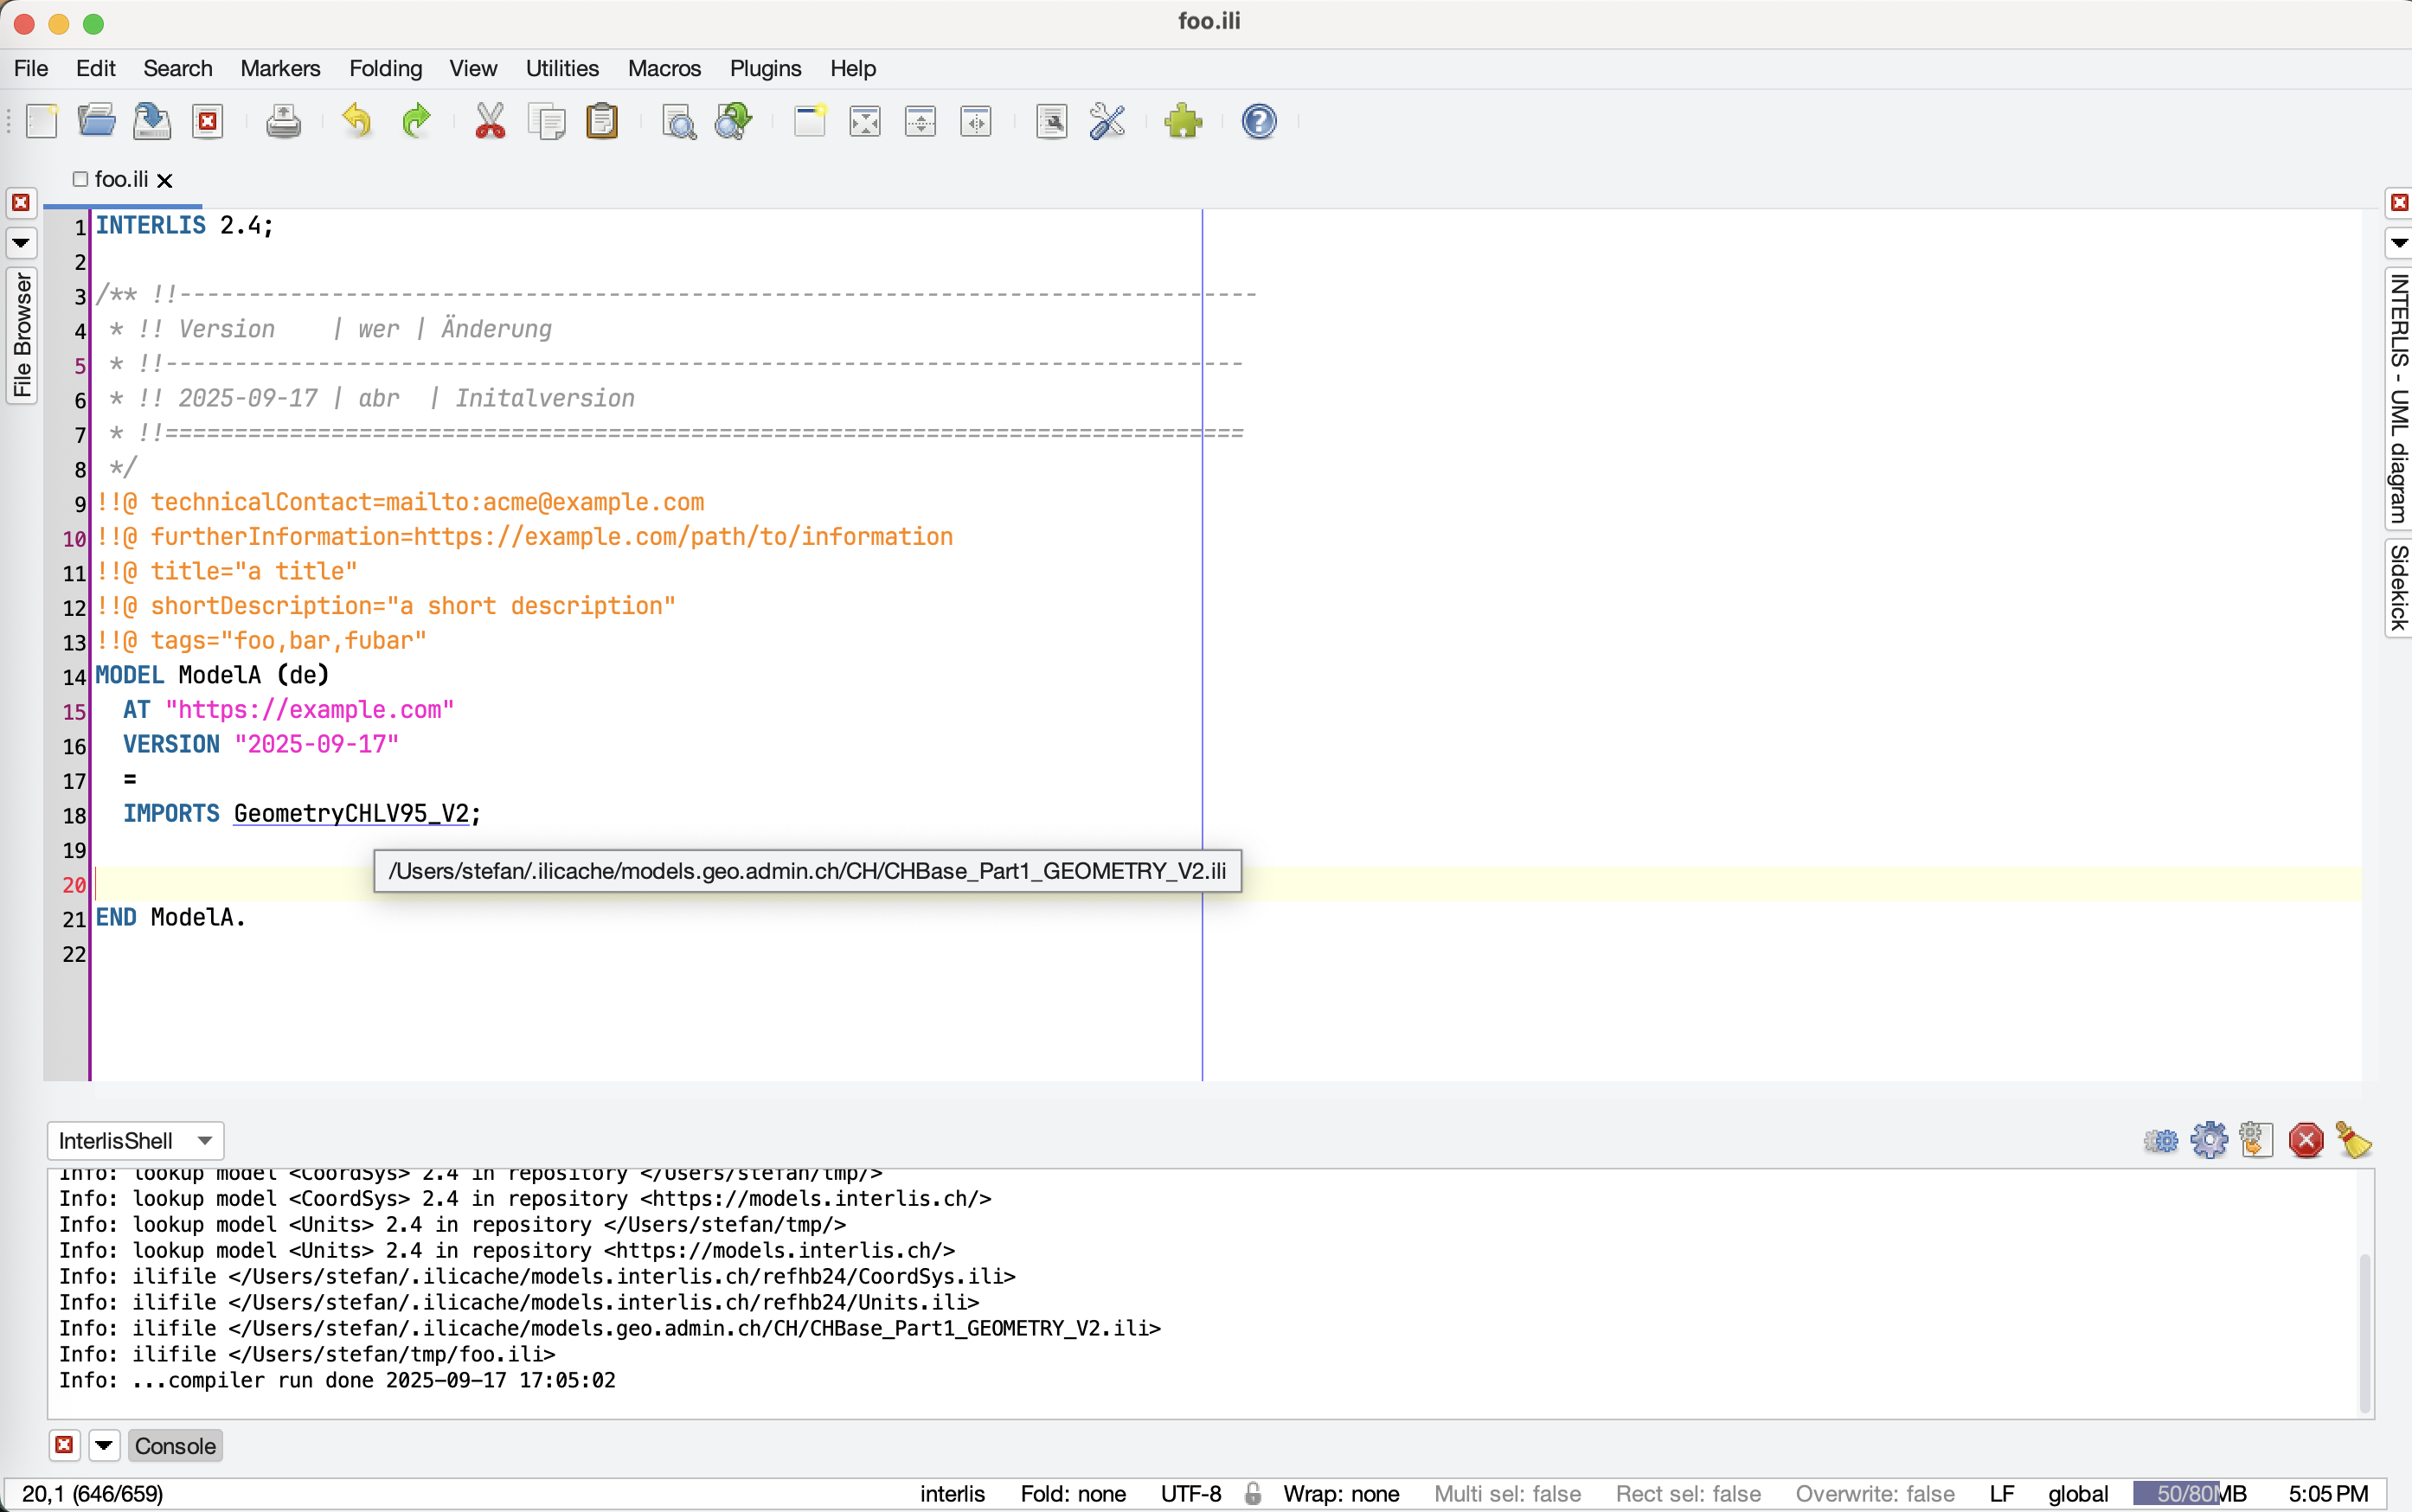This screenshot has height=1512, width=2412.
Task: Open the InterlisShell shell selector
Action: coord(135,1141)
